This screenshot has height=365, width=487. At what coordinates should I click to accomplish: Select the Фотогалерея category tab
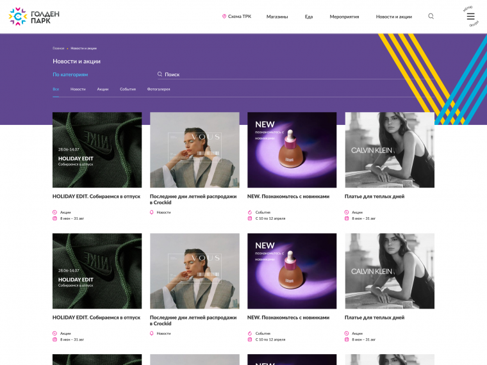[x=158, y=89]
